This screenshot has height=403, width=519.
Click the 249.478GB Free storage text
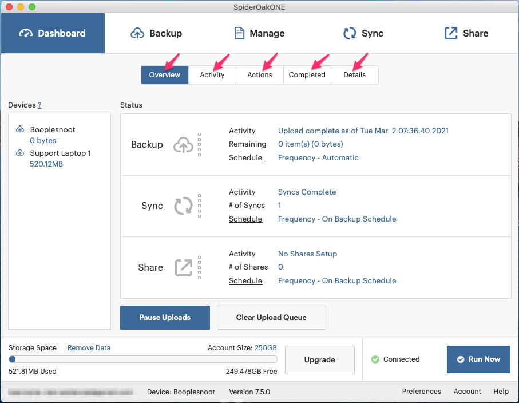tap(252, 371)
